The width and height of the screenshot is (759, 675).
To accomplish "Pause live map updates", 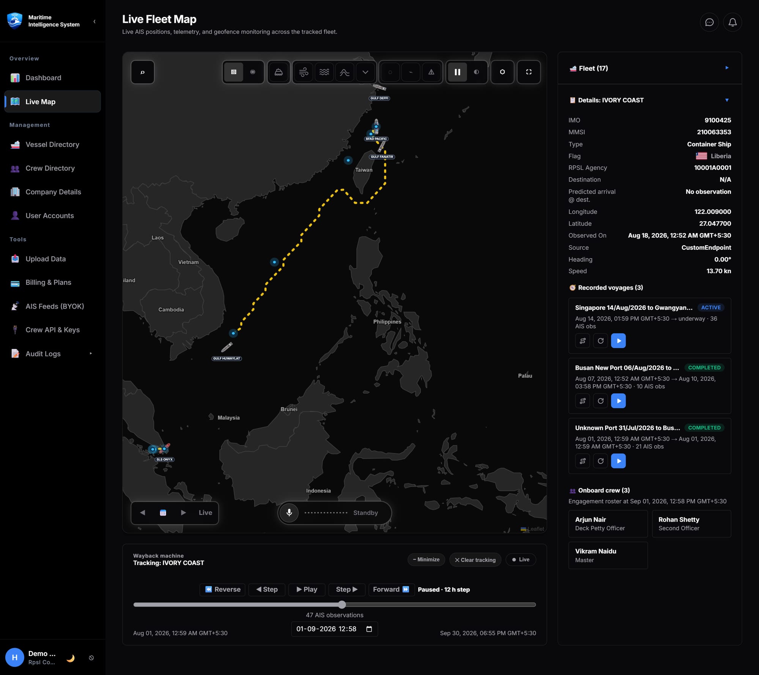I will coord(458,72).
